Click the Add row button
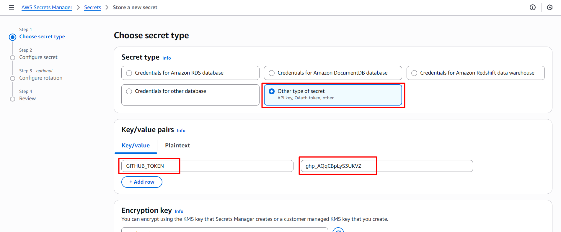561x232 pixels. click(x=142, y=182)
